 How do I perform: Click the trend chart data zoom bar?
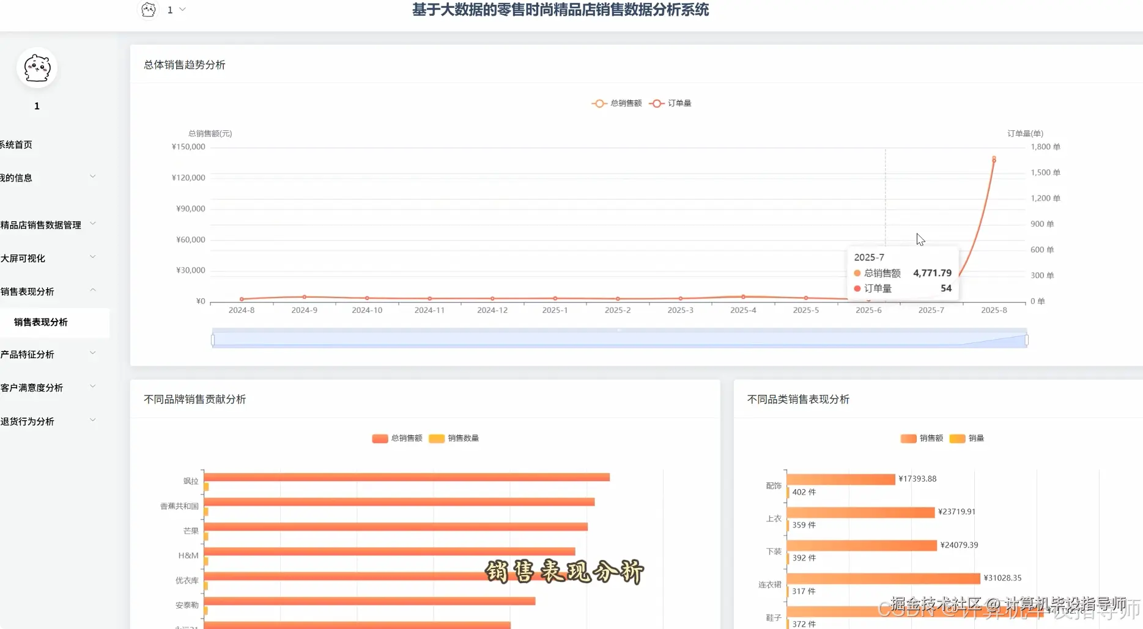(x=620, y=340)
